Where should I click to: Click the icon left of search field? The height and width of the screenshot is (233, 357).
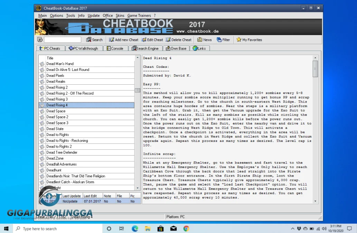click(40, 40)
